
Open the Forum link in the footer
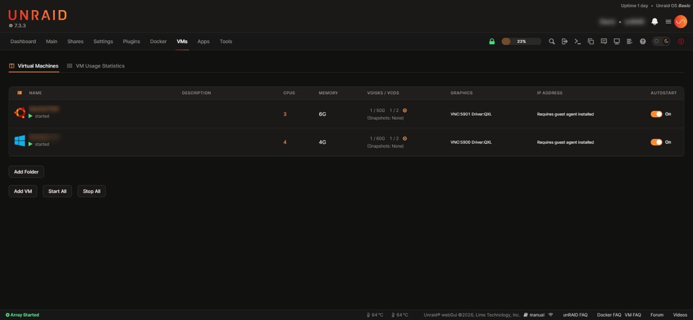click(657, 315)
